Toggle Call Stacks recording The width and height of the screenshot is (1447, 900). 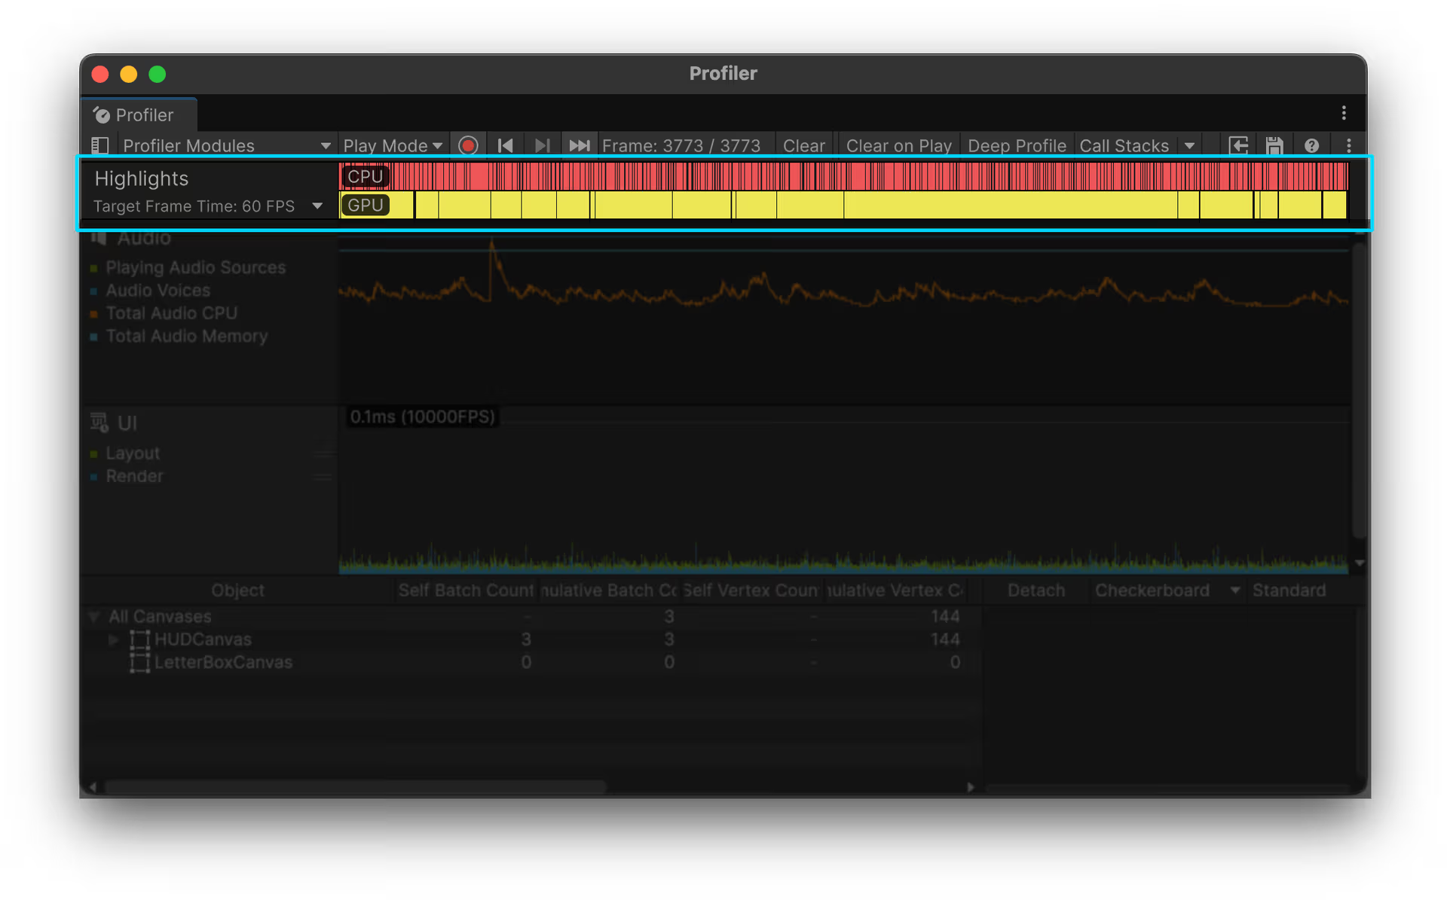pos(1124,145)
